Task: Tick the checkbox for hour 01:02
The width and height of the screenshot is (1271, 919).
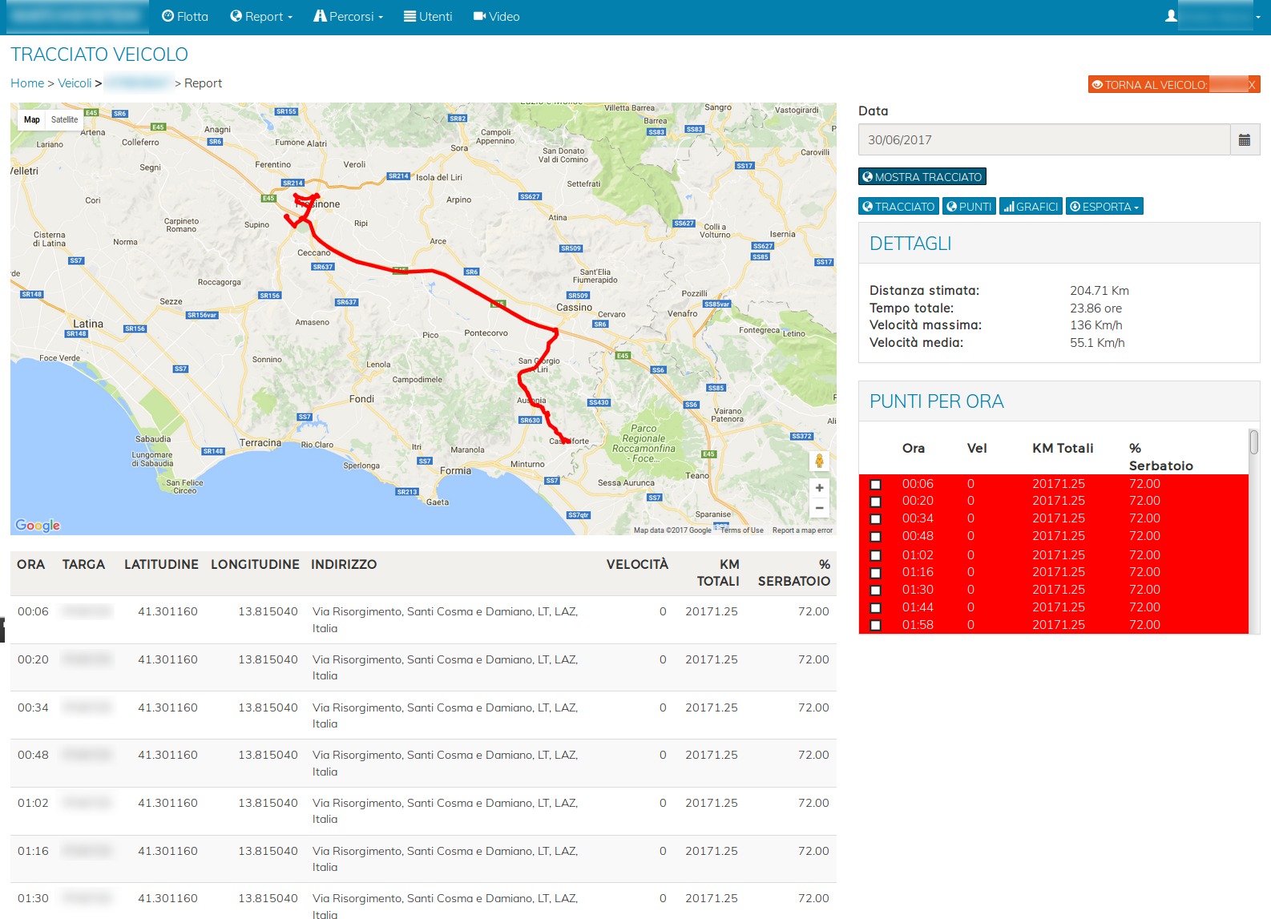Action: [876, 555]
